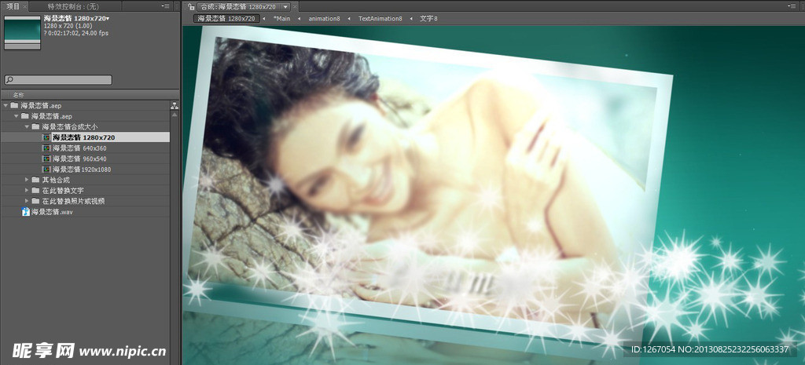Click the folder icon of 在此替换文字
Viewport: 805px width, 365px height.
tap(36, 191)
